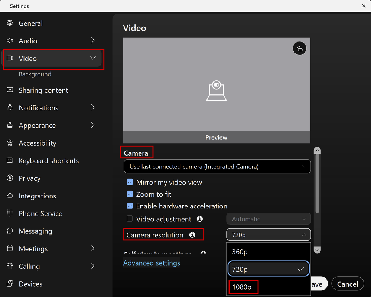Click the General gear icon
This screenshot has height=297, width=371.
tap(10, 23)
